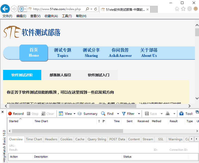Image resolution: width=199 pixels, height=163 pixels.
Task: Open a new blank tab
Action: tap(154, 9)
